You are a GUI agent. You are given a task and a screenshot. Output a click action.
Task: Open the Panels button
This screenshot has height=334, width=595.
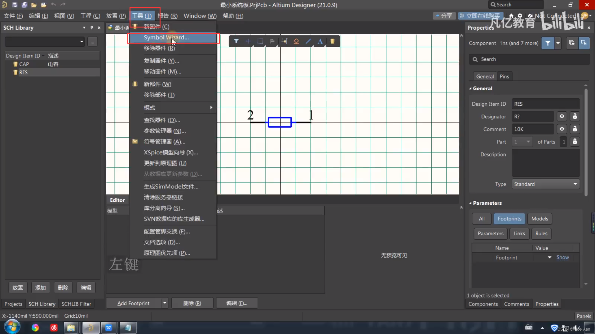[x=584, y=316]
